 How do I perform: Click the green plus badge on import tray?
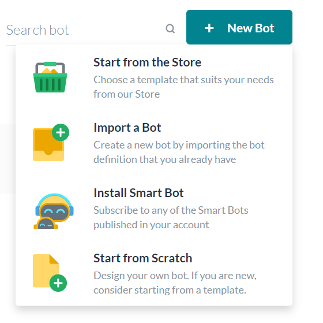pos(61,132)
